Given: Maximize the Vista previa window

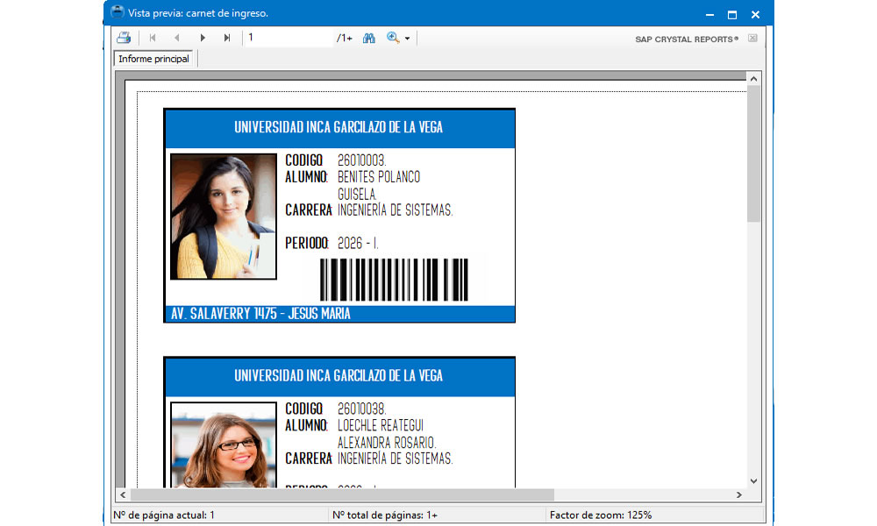Looking at the screenshot, I should click(732, 15).
